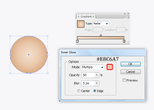This screenshot has height=110, width=154.
Task: Select the right gradient color stop
Action: pyautogui.click(x=124, y=41)
